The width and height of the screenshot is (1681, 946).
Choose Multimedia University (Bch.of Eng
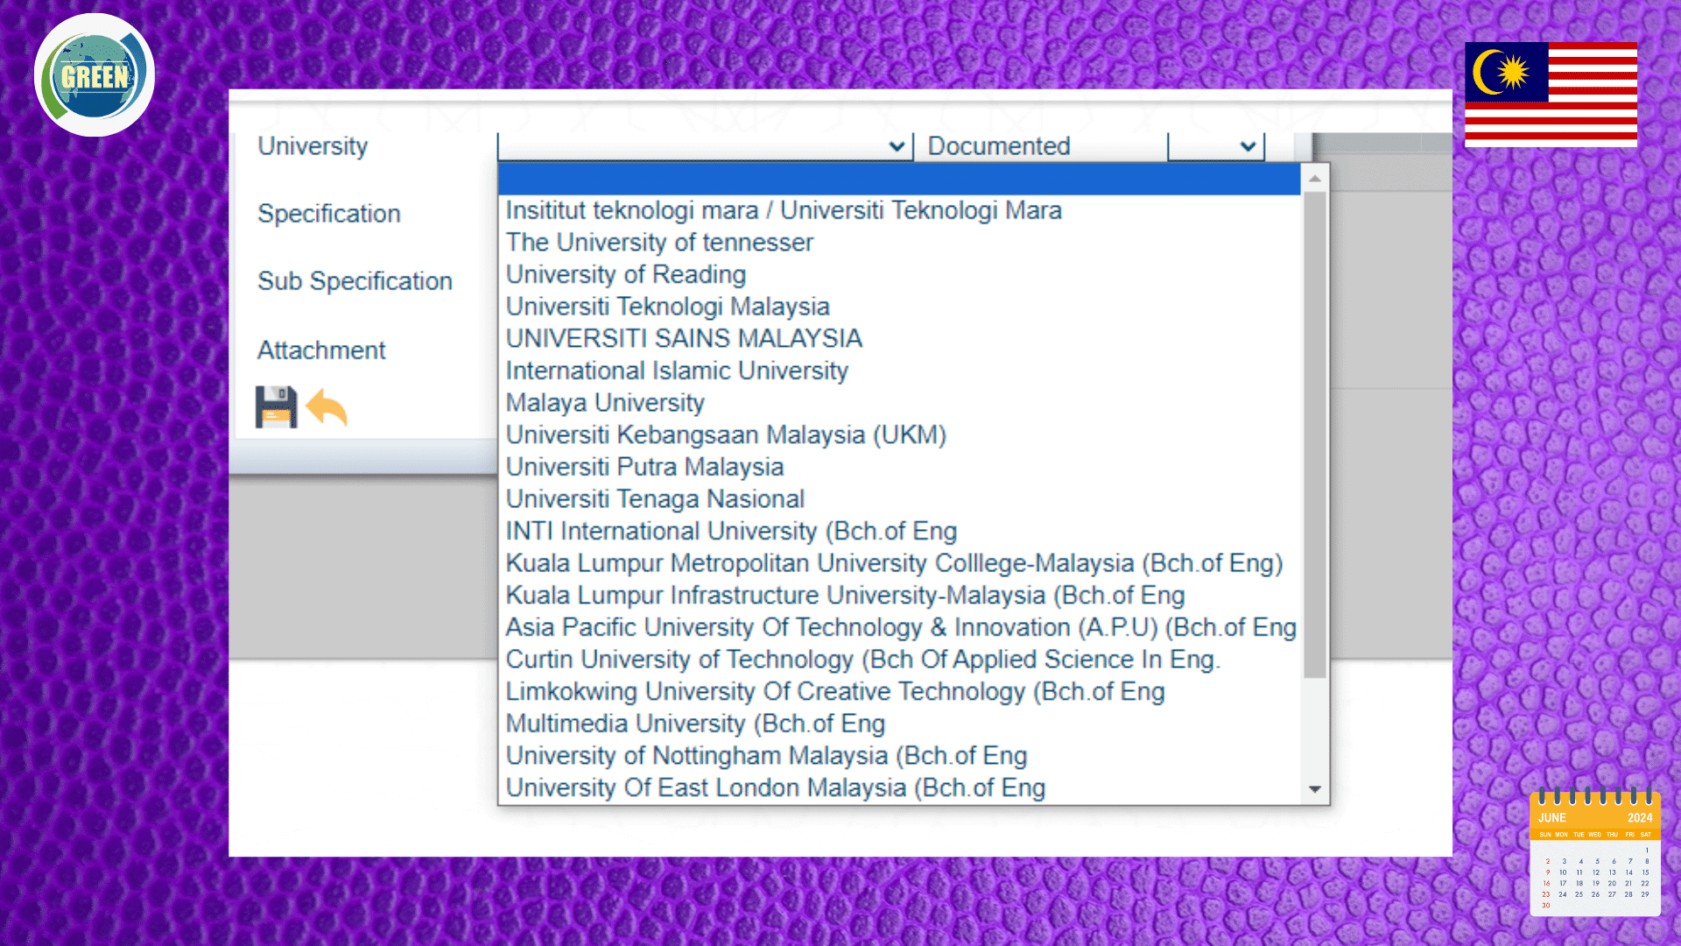[695, 724]
